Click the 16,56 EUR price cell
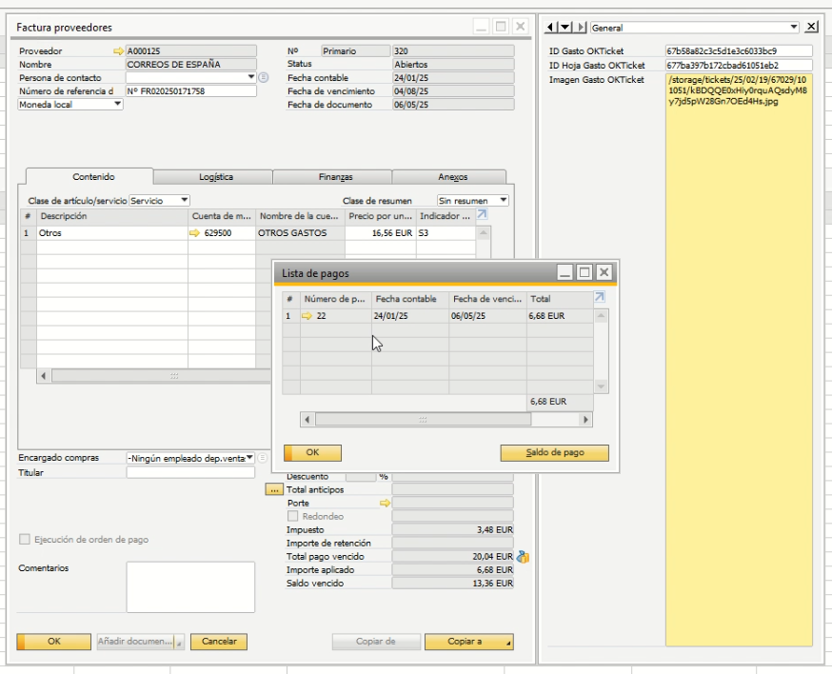 click(381, 233)
